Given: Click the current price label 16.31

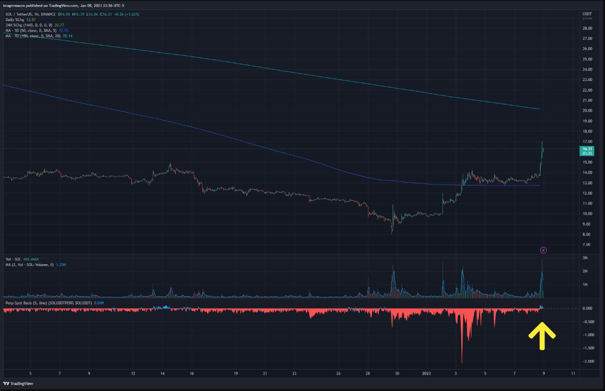Looking at the screenshot, I should tap(587, 149).
